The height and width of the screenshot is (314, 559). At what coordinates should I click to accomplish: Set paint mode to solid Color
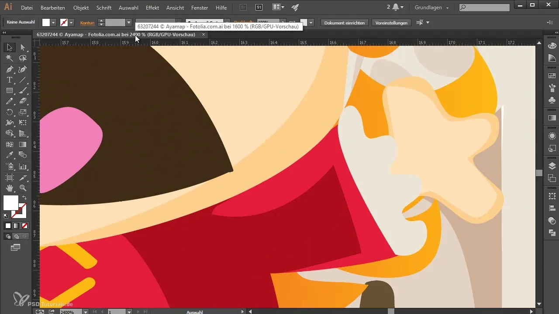[8, 225]
